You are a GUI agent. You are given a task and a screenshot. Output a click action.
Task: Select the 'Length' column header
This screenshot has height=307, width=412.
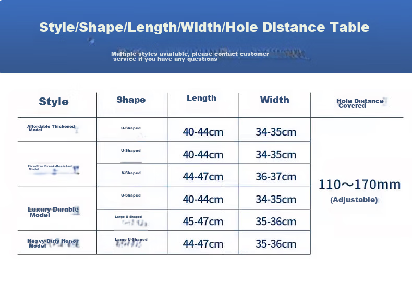(x=201, y=98)
